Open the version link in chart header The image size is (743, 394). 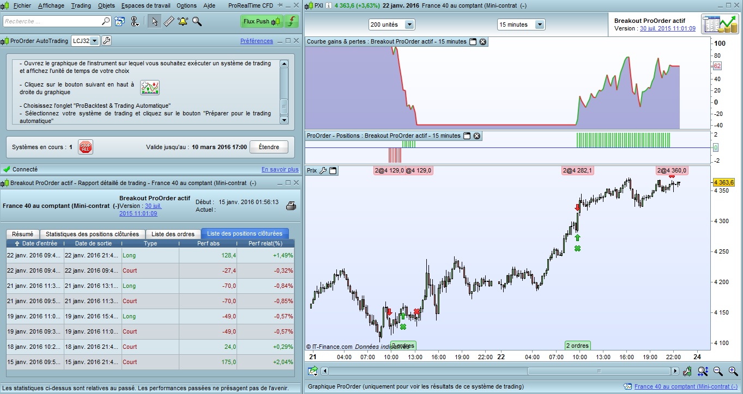pyautogui.click(x=668, y=28)
